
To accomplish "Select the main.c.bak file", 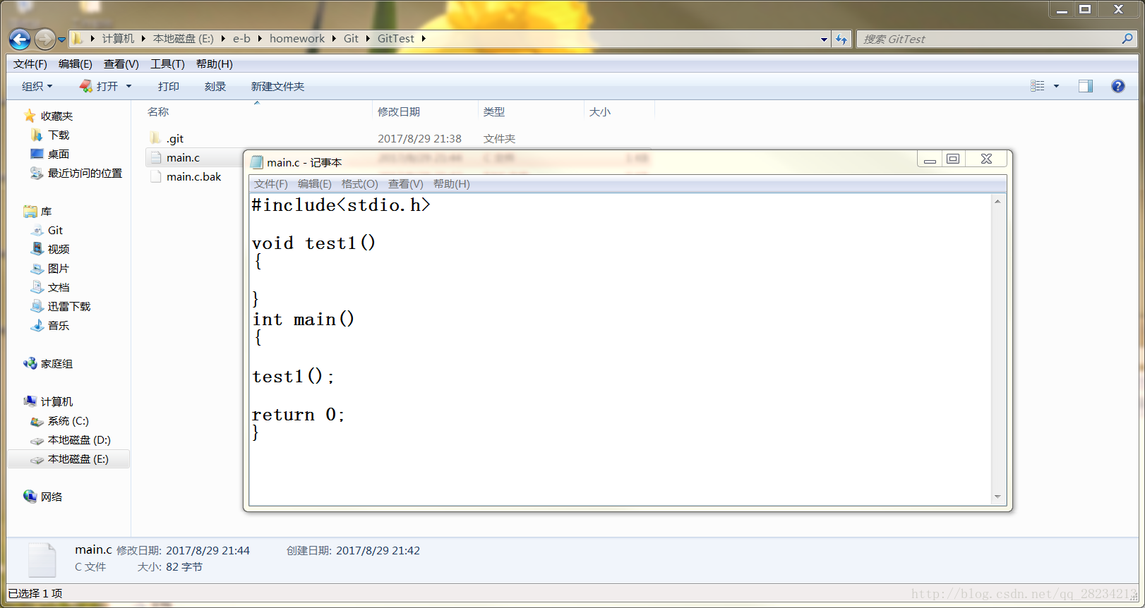I will (193, 176).
